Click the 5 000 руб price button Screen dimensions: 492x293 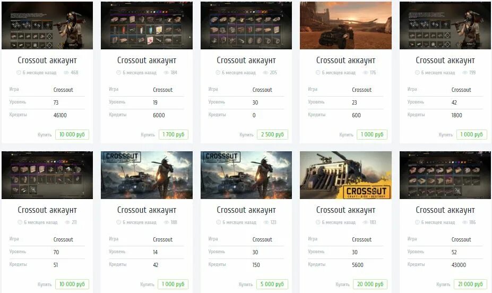[272, 284]
